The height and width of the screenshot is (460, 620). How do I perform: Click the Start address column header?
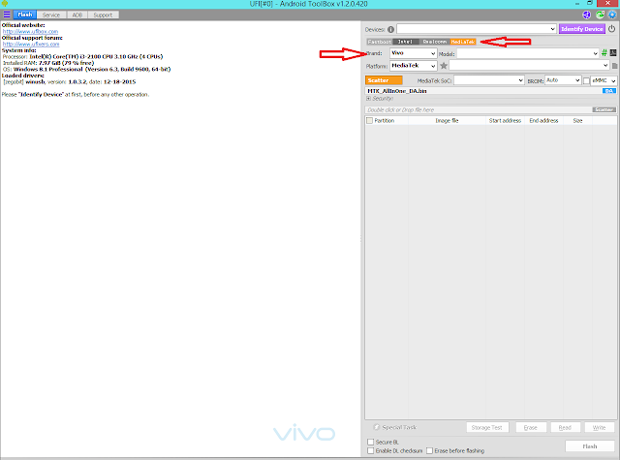pyautogui.click(x=505, y=120)
